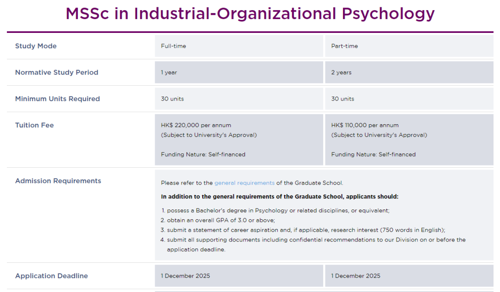The height and width of the screenshot is (292, 500).
Task: Click the 1 year study period cell
Action: (239, 72)
